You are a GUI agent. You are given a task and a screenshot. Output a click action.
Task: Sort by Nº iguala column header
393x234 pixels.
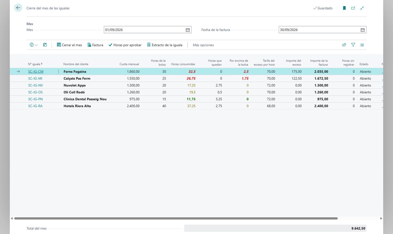tap(35, 64)
